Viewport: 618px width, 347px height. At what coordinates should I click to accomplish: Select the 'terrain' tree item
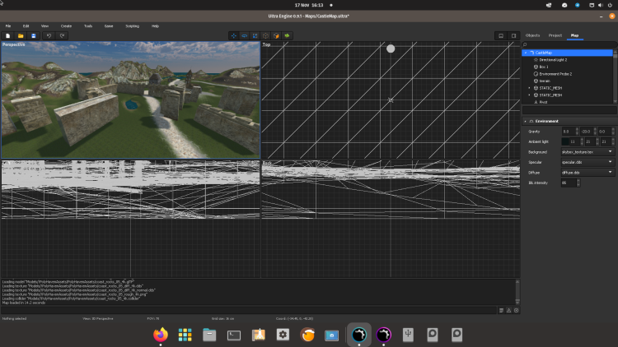545,81
